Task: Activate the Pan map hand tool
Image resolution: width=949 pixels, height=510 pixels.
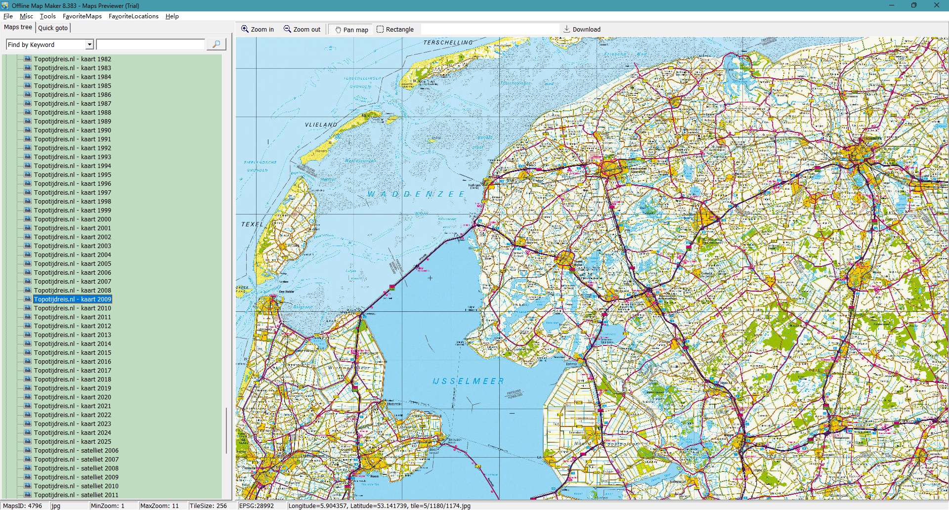Action: pos(338,30)
